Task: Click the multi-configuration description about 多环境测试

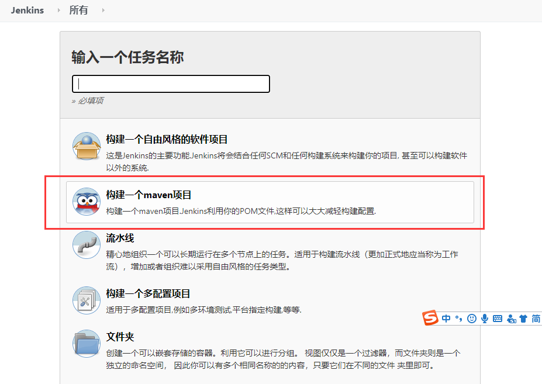Action: 203,310
